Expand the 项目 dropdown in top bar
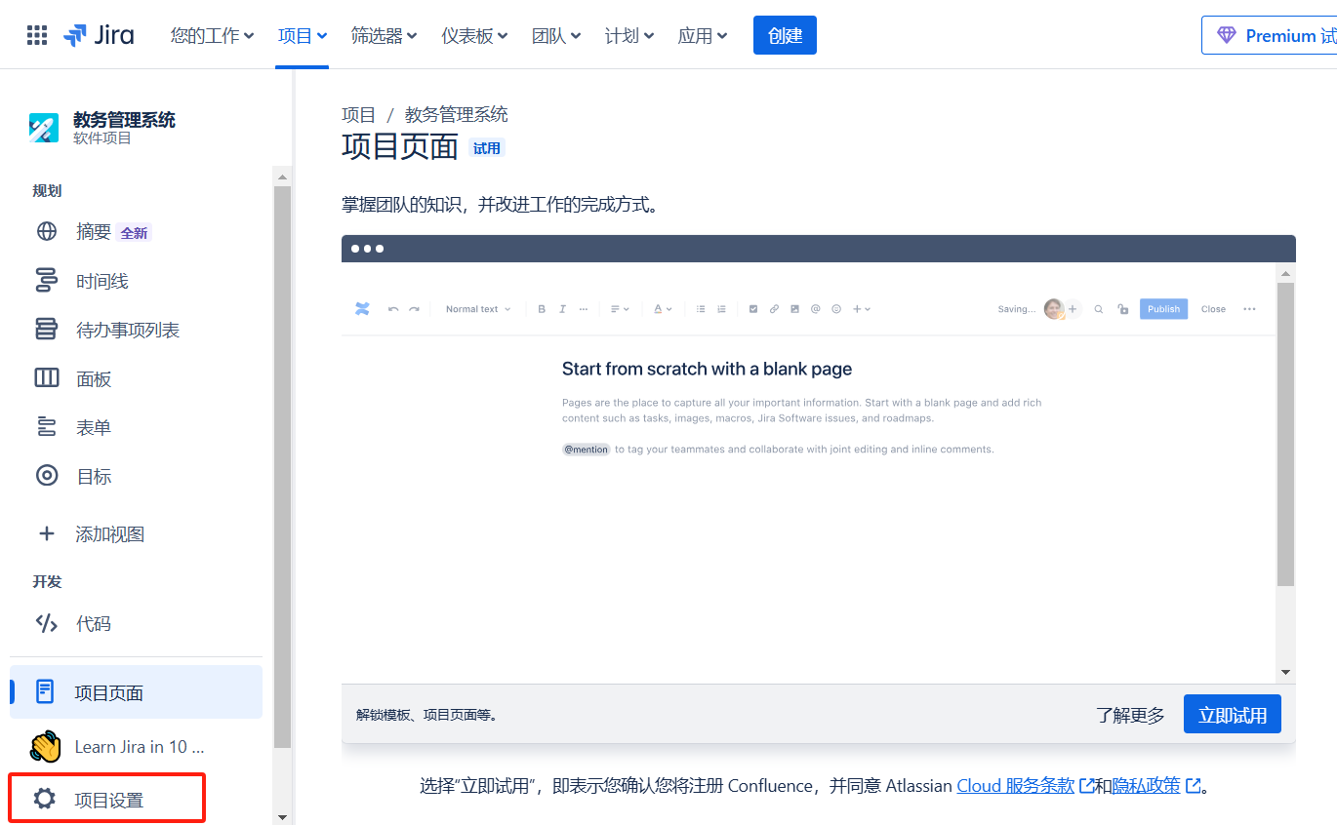This screenshot has width=1337, height=825. 302,36
